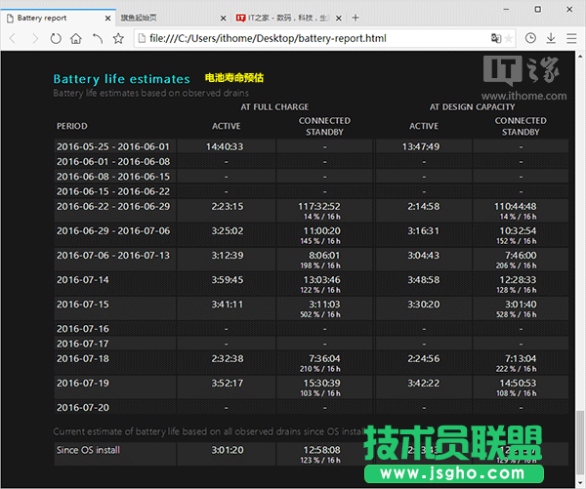This screenshot has height=489, width=586.
Task: Click active value 14:40:33
Action: pyautogui.click(x=225, y=146)
